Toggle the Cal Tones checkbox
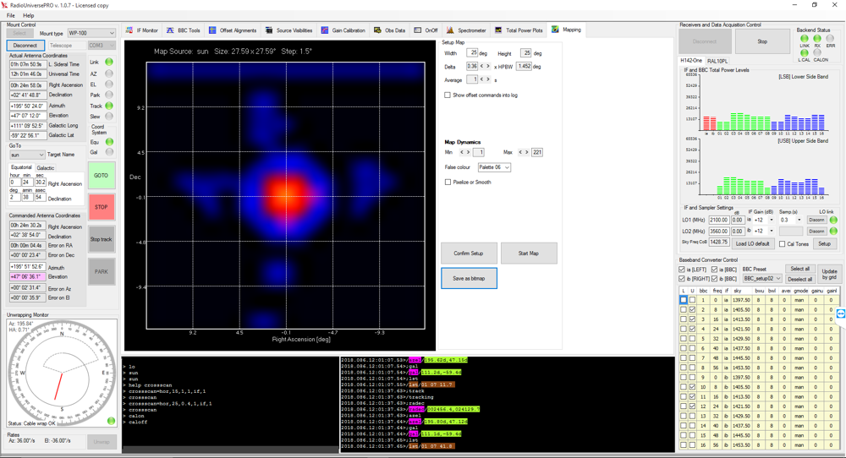846x458 pixels. click(783, 244)
